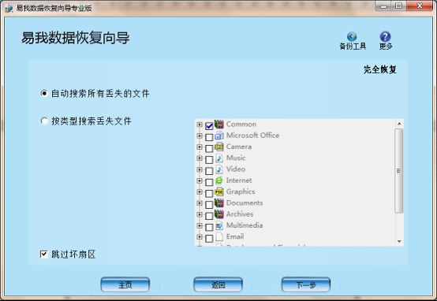Check the Internet checkbox
Viewport: 437px width, 301px height.
click(x=209, y=182)
